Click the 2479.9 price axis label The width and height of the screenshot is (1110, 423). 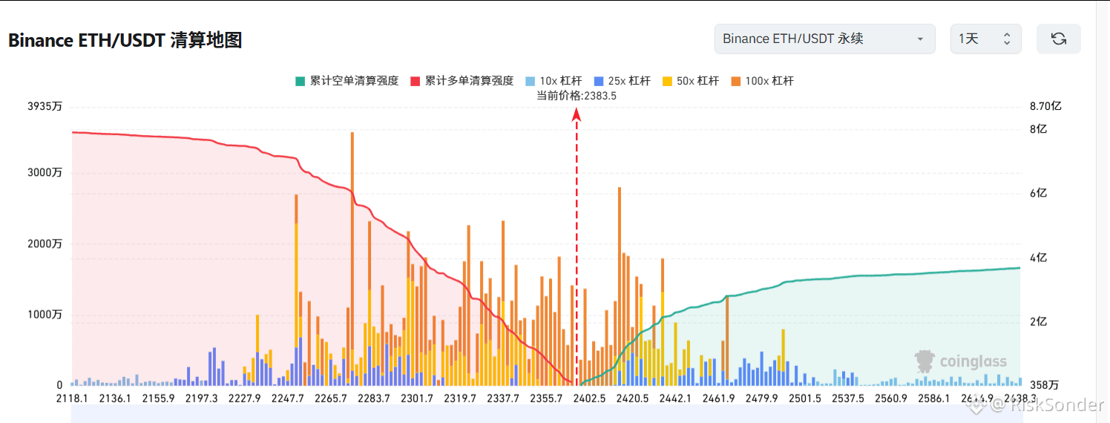coord(761,399)
